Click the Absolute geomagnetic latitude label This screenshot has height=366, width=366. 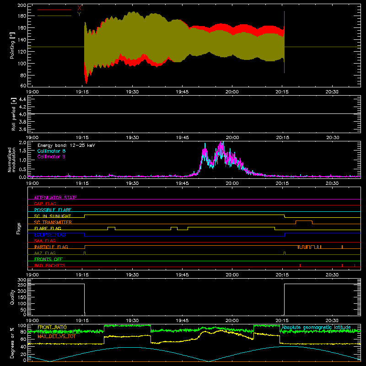[316, 327]
